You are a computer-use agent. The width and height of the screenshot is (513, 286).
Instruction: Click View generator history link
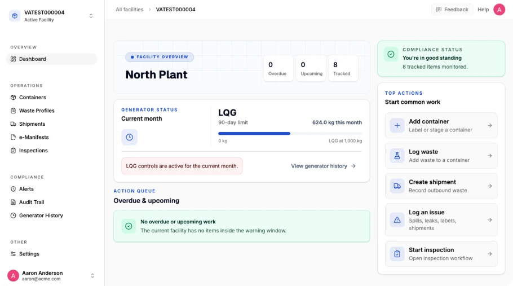pyautogui.click(x=323, y=166)
